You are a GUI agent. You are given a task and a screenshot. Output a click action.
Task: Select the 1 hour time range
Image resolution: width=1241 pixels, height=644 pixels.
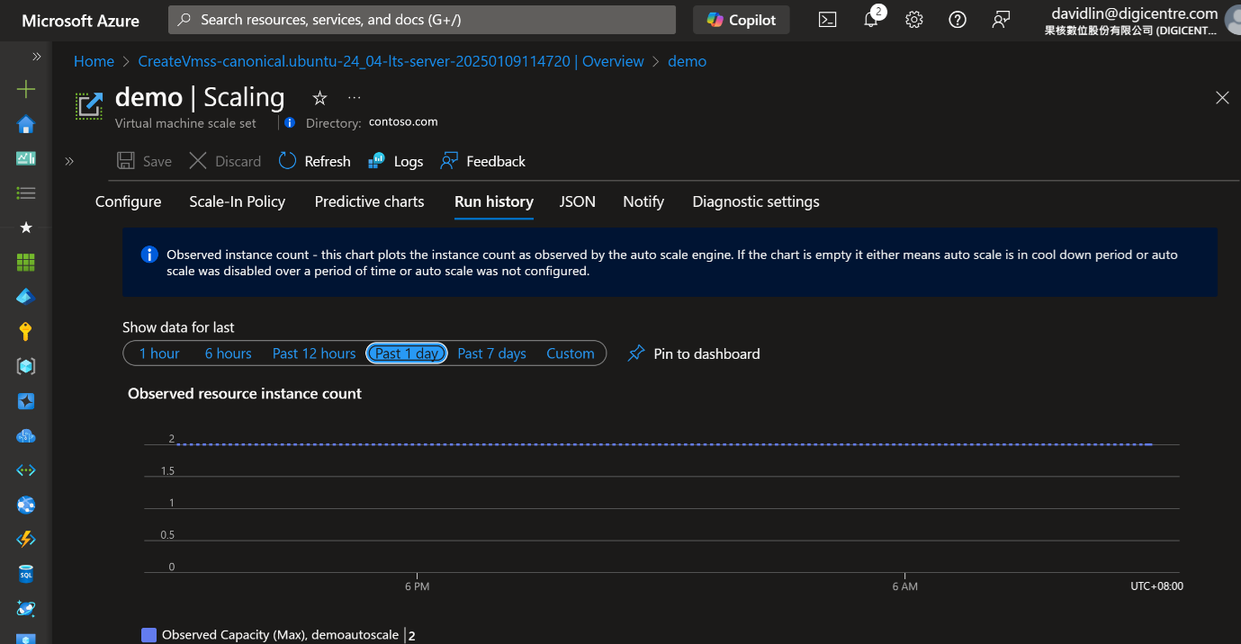click(159, 353)
